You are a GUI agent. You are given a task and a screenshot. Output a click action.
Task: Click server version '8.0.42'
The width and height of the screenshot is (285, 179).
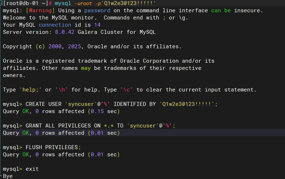point(65,32)
